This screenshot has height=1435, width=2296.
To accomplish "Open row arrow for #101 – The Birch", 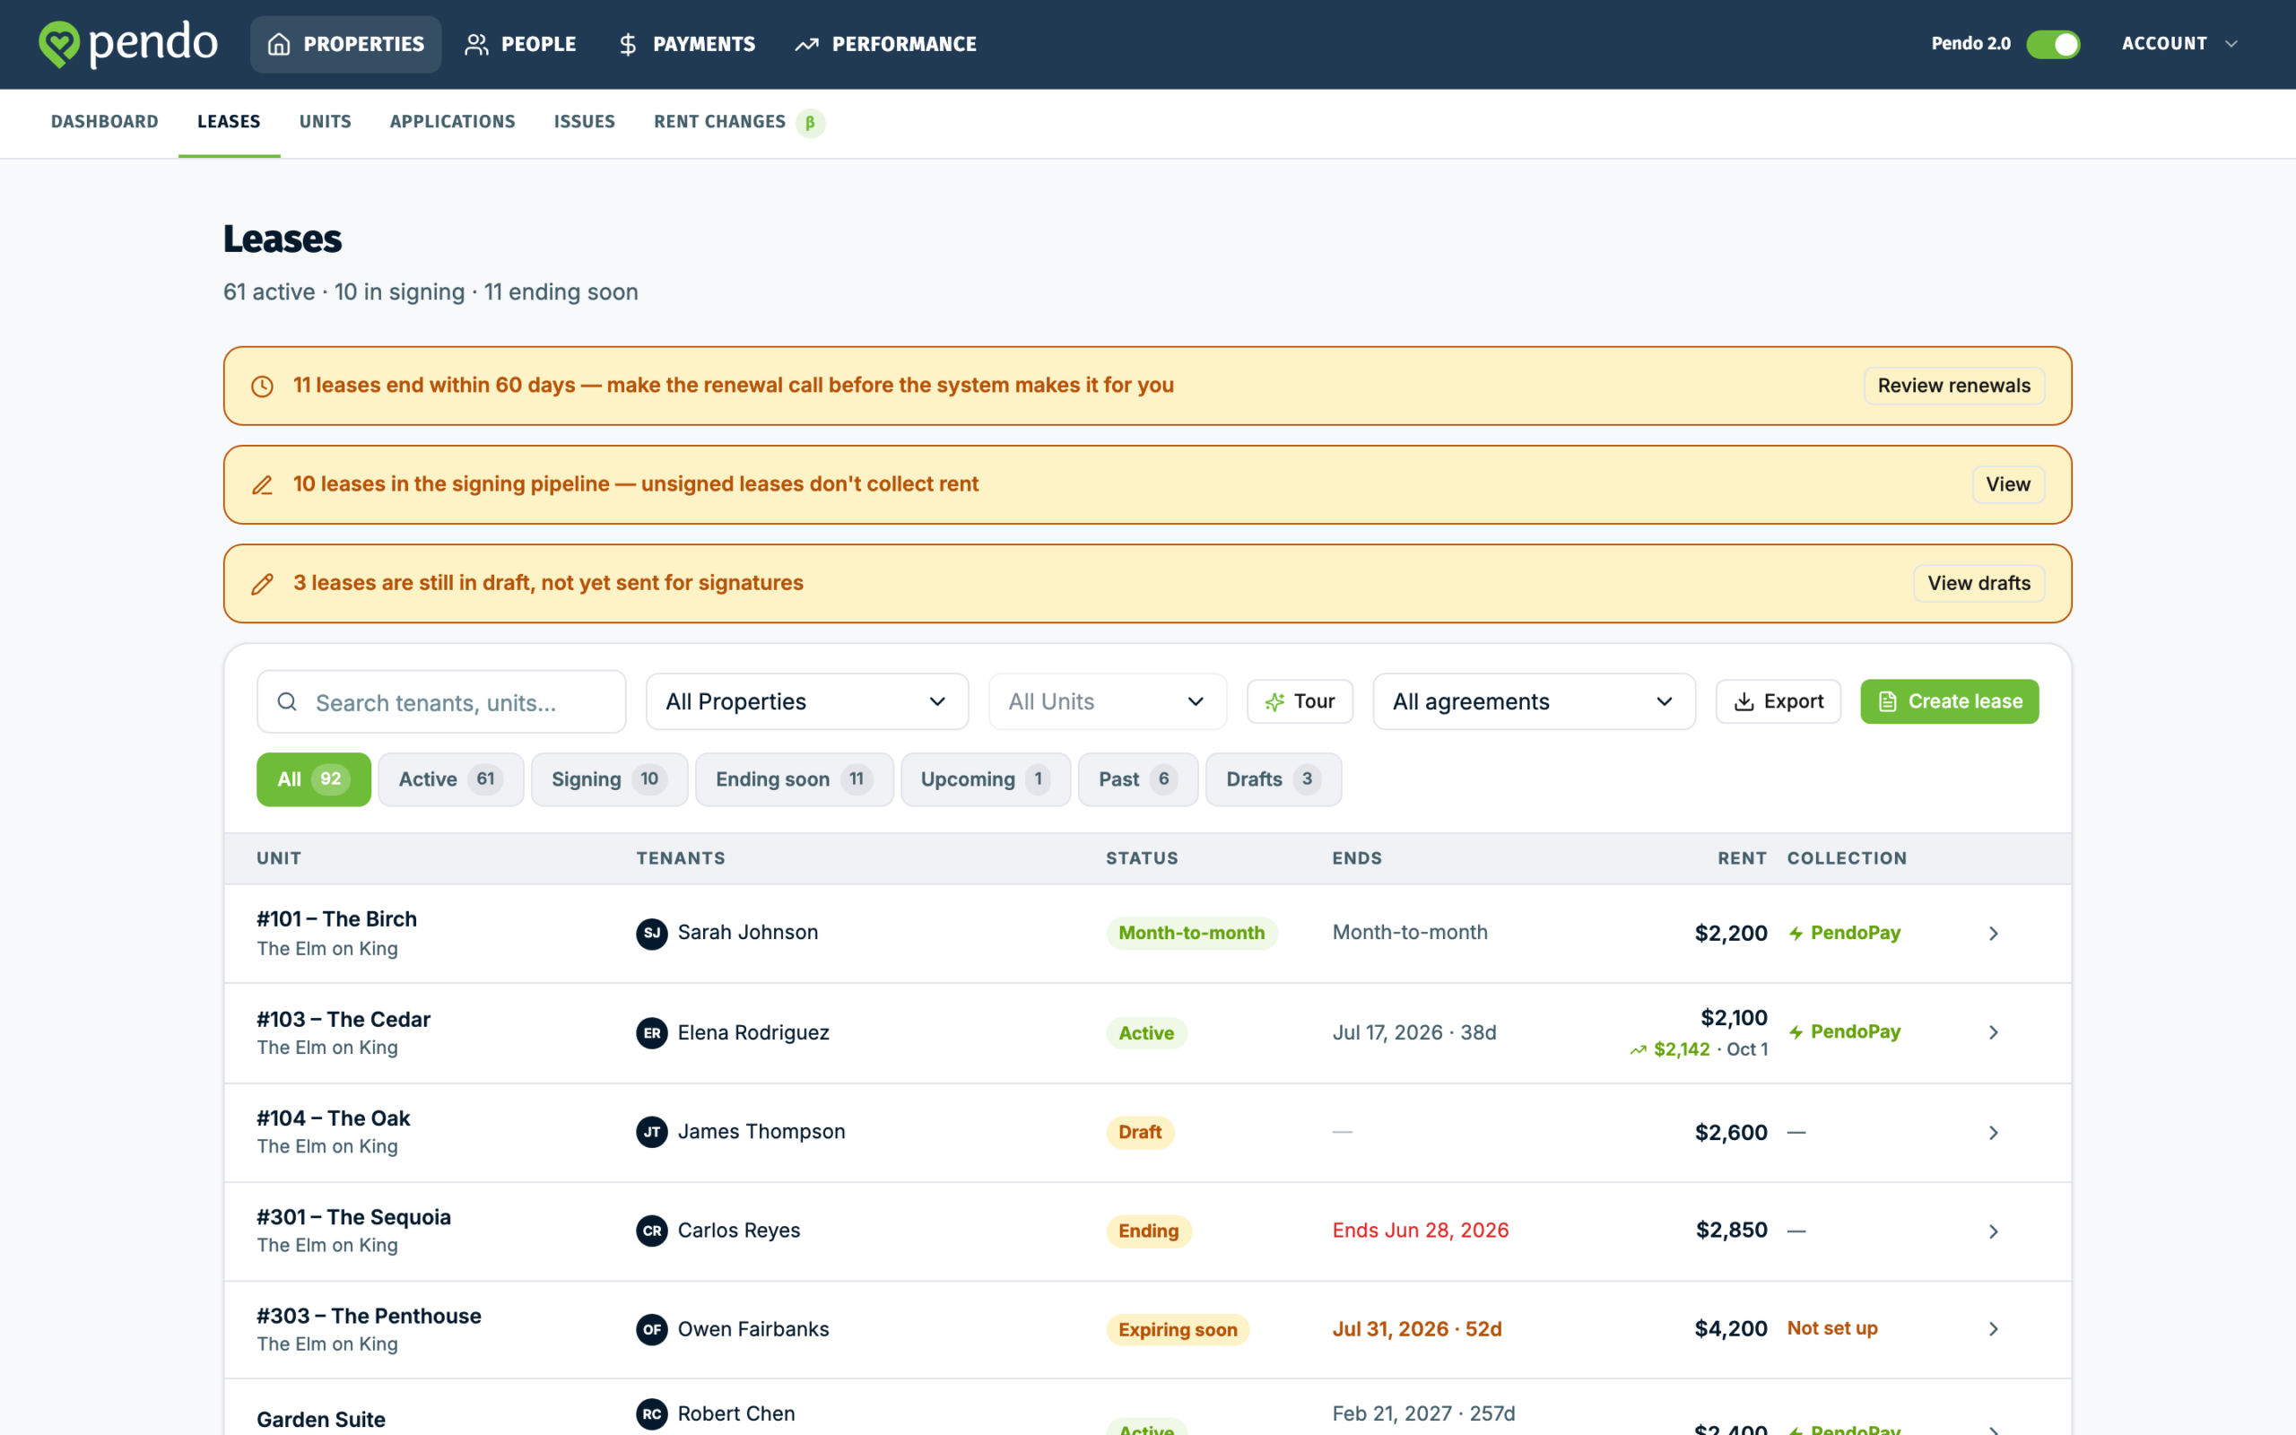I will [1994, 933].
